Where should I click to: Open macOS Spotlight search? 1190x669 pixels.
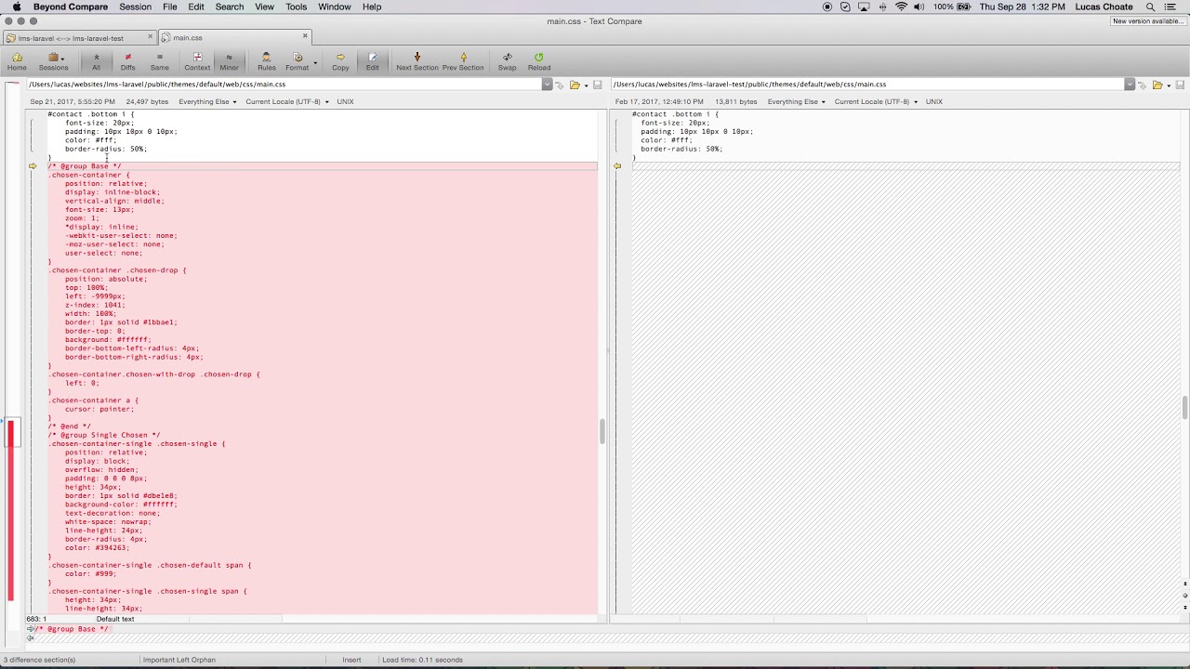point(1151,7)
